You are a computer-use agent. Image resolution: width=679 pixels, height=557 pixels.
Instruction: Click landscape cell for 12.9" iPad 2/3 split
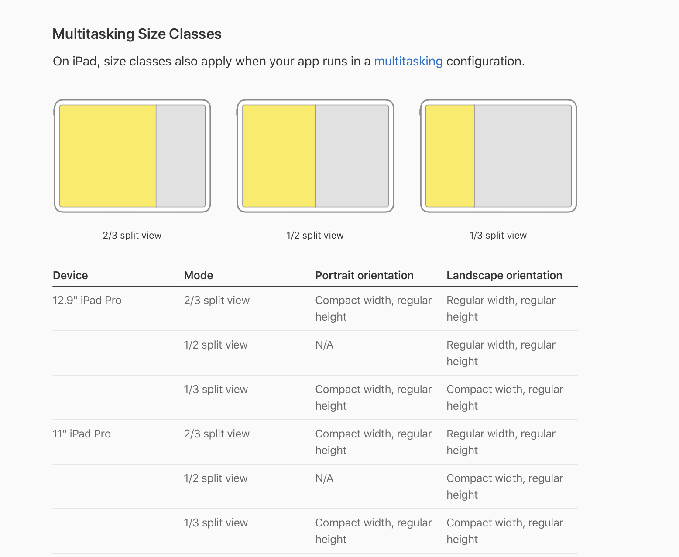(x=501, y=309)
